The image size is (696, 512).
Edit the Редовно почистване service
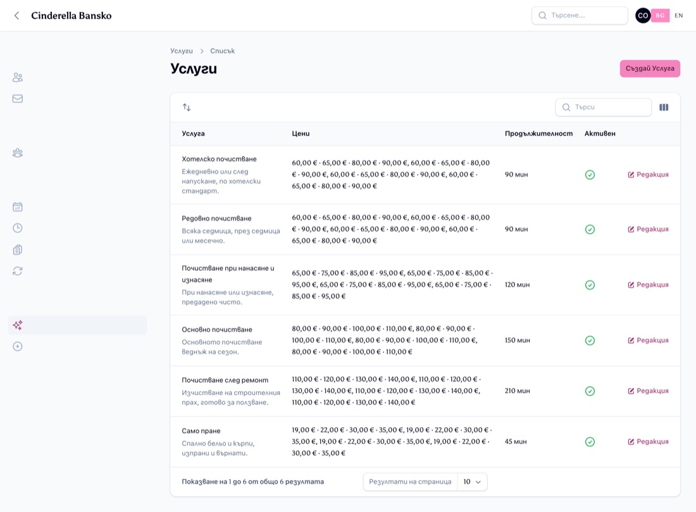click(x=648, y=229)
